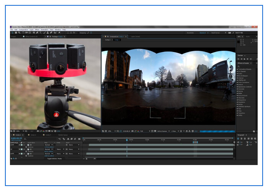The width and height of the screenshot is (268, 191).
Task: Click the current timecode 0:00:40:19 field
Action: click(x=16, y=138)
